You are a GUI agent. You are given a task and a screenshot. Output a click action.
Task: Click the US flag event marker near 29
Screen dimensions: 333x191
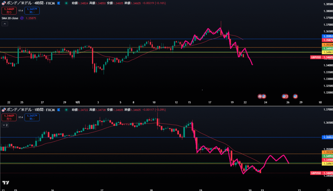point(295,96)
